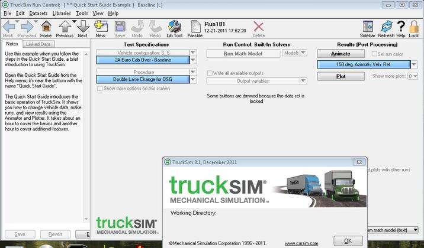Enable Show more options on this screen
Viewport: 424px width, 248px height.
tap(99, 89)
